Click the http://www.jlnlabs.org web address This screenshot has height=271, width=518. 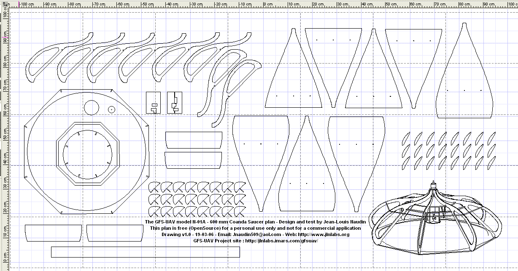click(x=324, y=234)
